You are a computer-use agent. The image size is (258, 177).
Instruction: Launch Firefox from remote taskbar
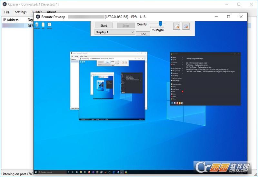click(x=89, y=172)
